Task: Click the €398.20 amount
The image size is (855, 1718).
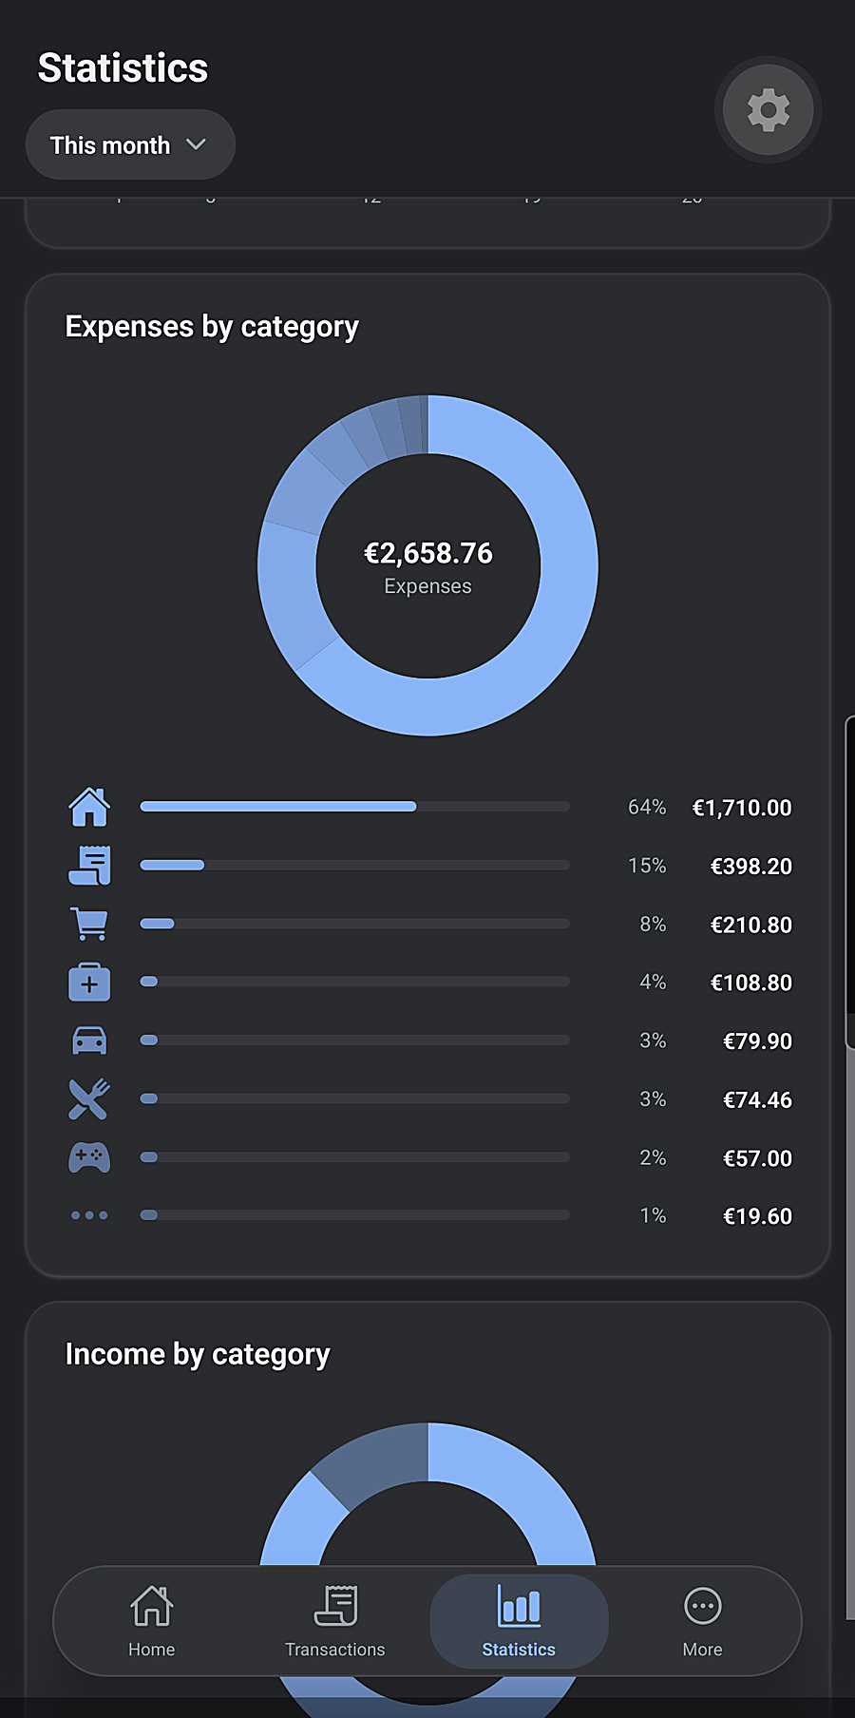Action: 751,867
